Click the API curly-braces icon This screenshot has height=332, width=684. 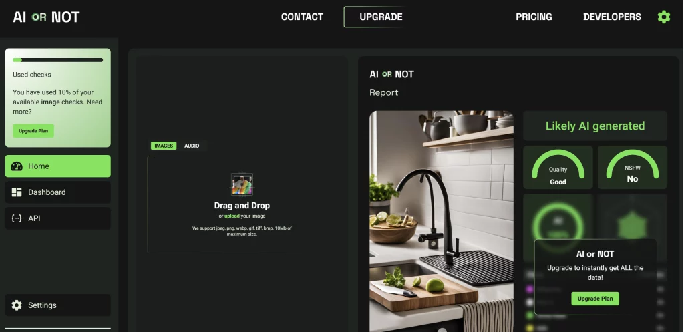17,218
